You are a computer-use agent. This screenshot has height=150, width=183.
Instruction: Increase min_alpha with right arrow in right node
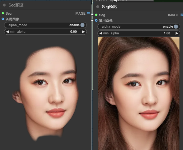coord(177,33)
